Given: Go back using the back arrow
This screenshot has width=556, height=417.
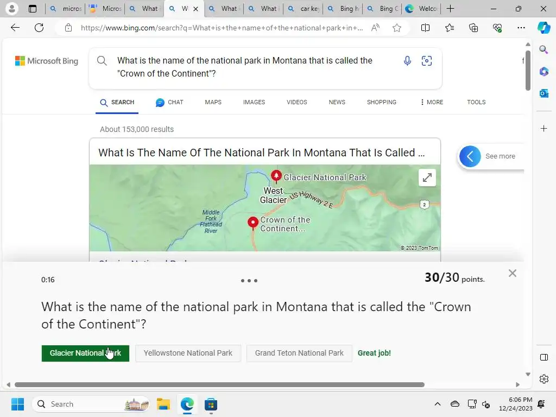Looking at the screenshot, I should pos(15,28).
